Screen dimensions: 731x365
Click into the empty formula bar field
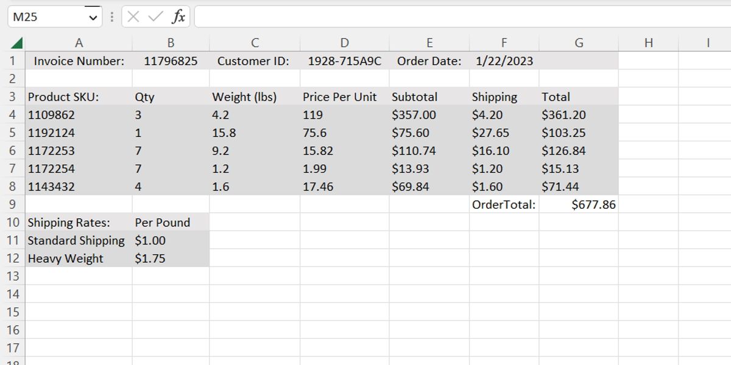457,17
